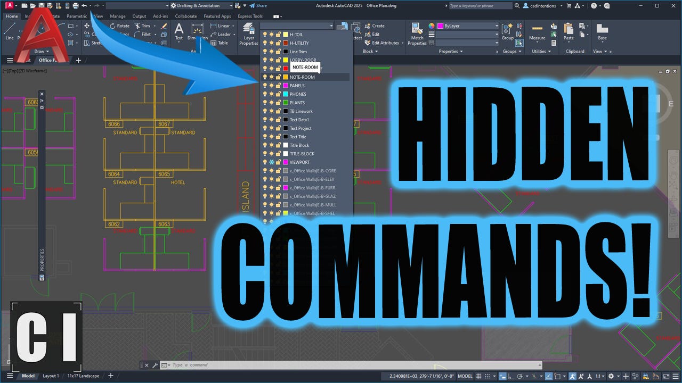
Task: Switch to the Home ribbon tab
Action: 12,16
